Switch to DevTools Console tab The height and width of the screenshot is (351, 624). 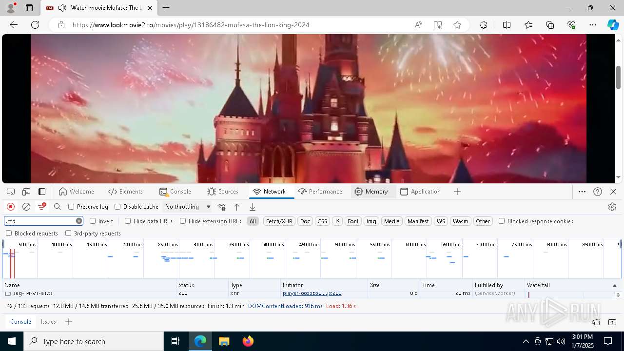175,192
